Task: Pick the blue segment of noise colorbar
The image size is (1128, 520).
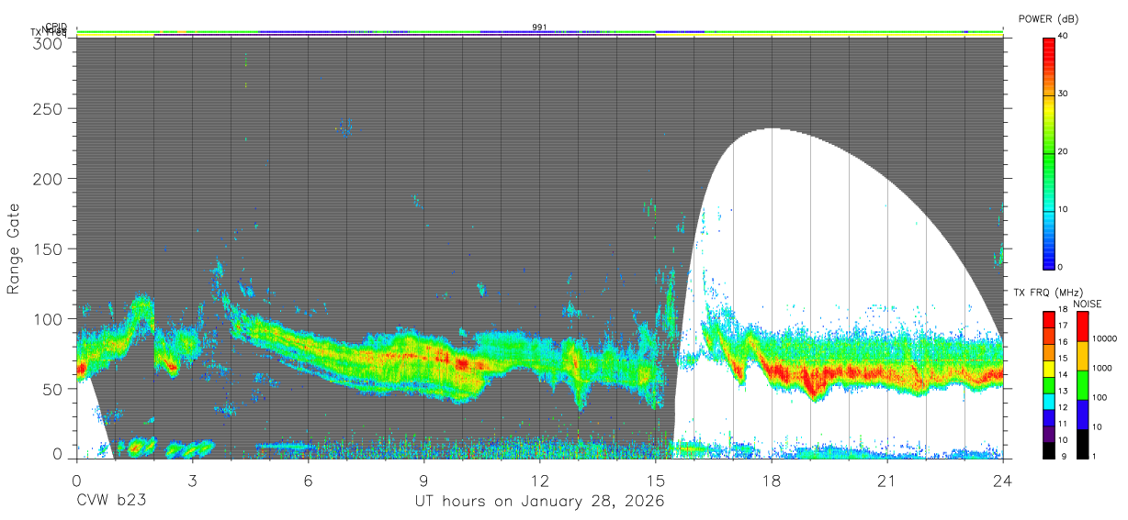Action: coord(1082,415)
